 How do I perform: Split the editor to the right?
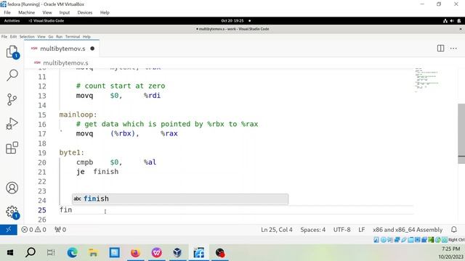pyautogui.click(x=440, y=49)
